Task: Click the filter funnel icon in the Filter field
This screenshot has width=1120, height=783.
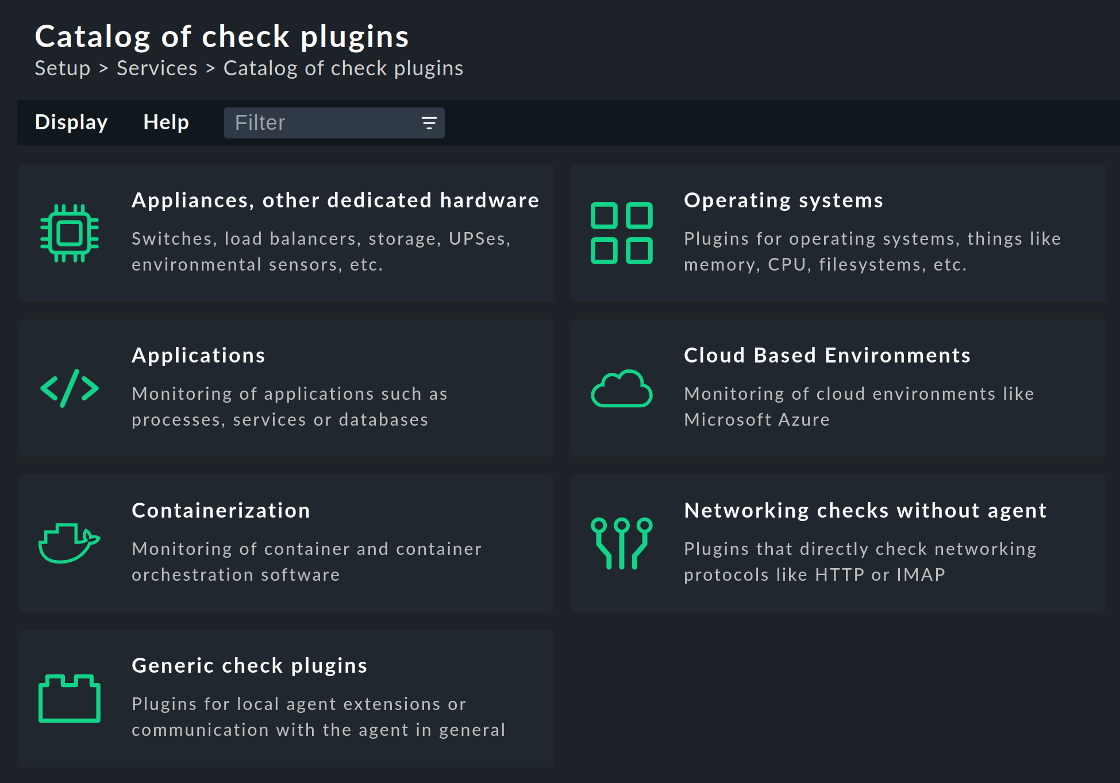Action: [x=429, y=122]
